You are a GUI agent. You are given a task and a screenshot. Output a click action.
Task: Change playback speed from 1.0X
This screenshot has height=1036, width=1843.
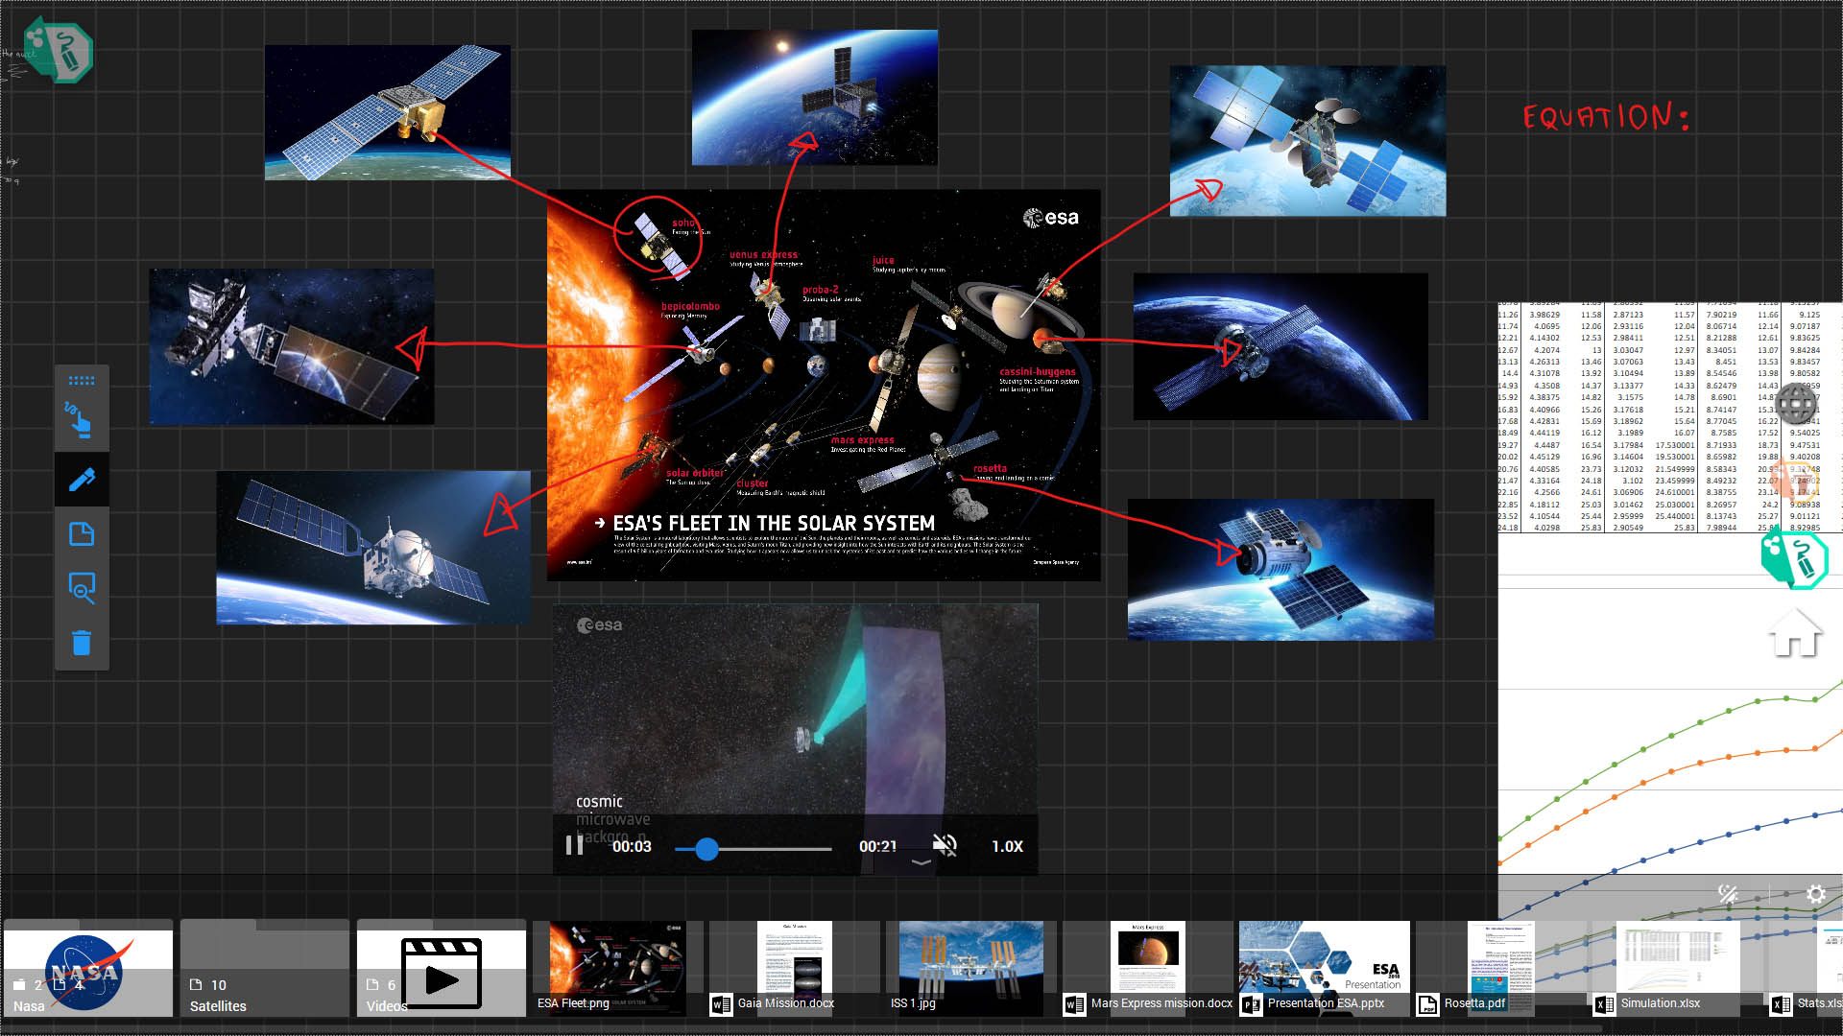pos(1007,846)
